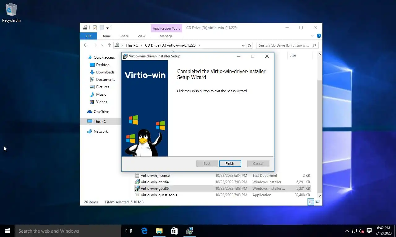Click scrollbar down arrow in file list
The image size is (396, 237).
coord(320,196)
